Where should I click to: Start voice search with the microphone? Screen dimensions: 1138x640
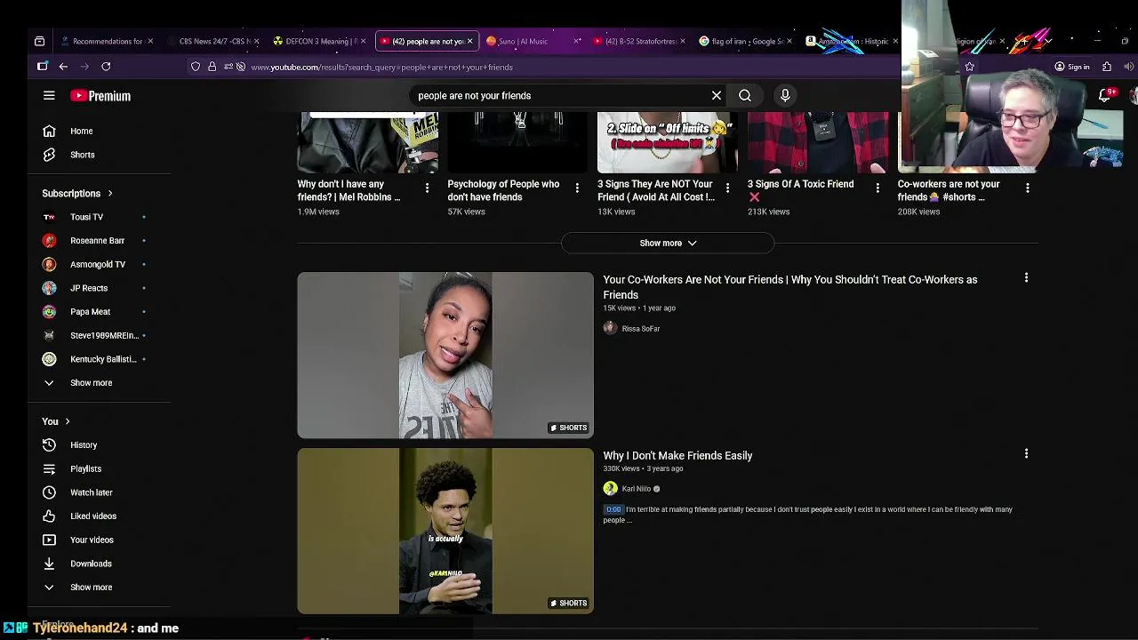click(785, 95)
